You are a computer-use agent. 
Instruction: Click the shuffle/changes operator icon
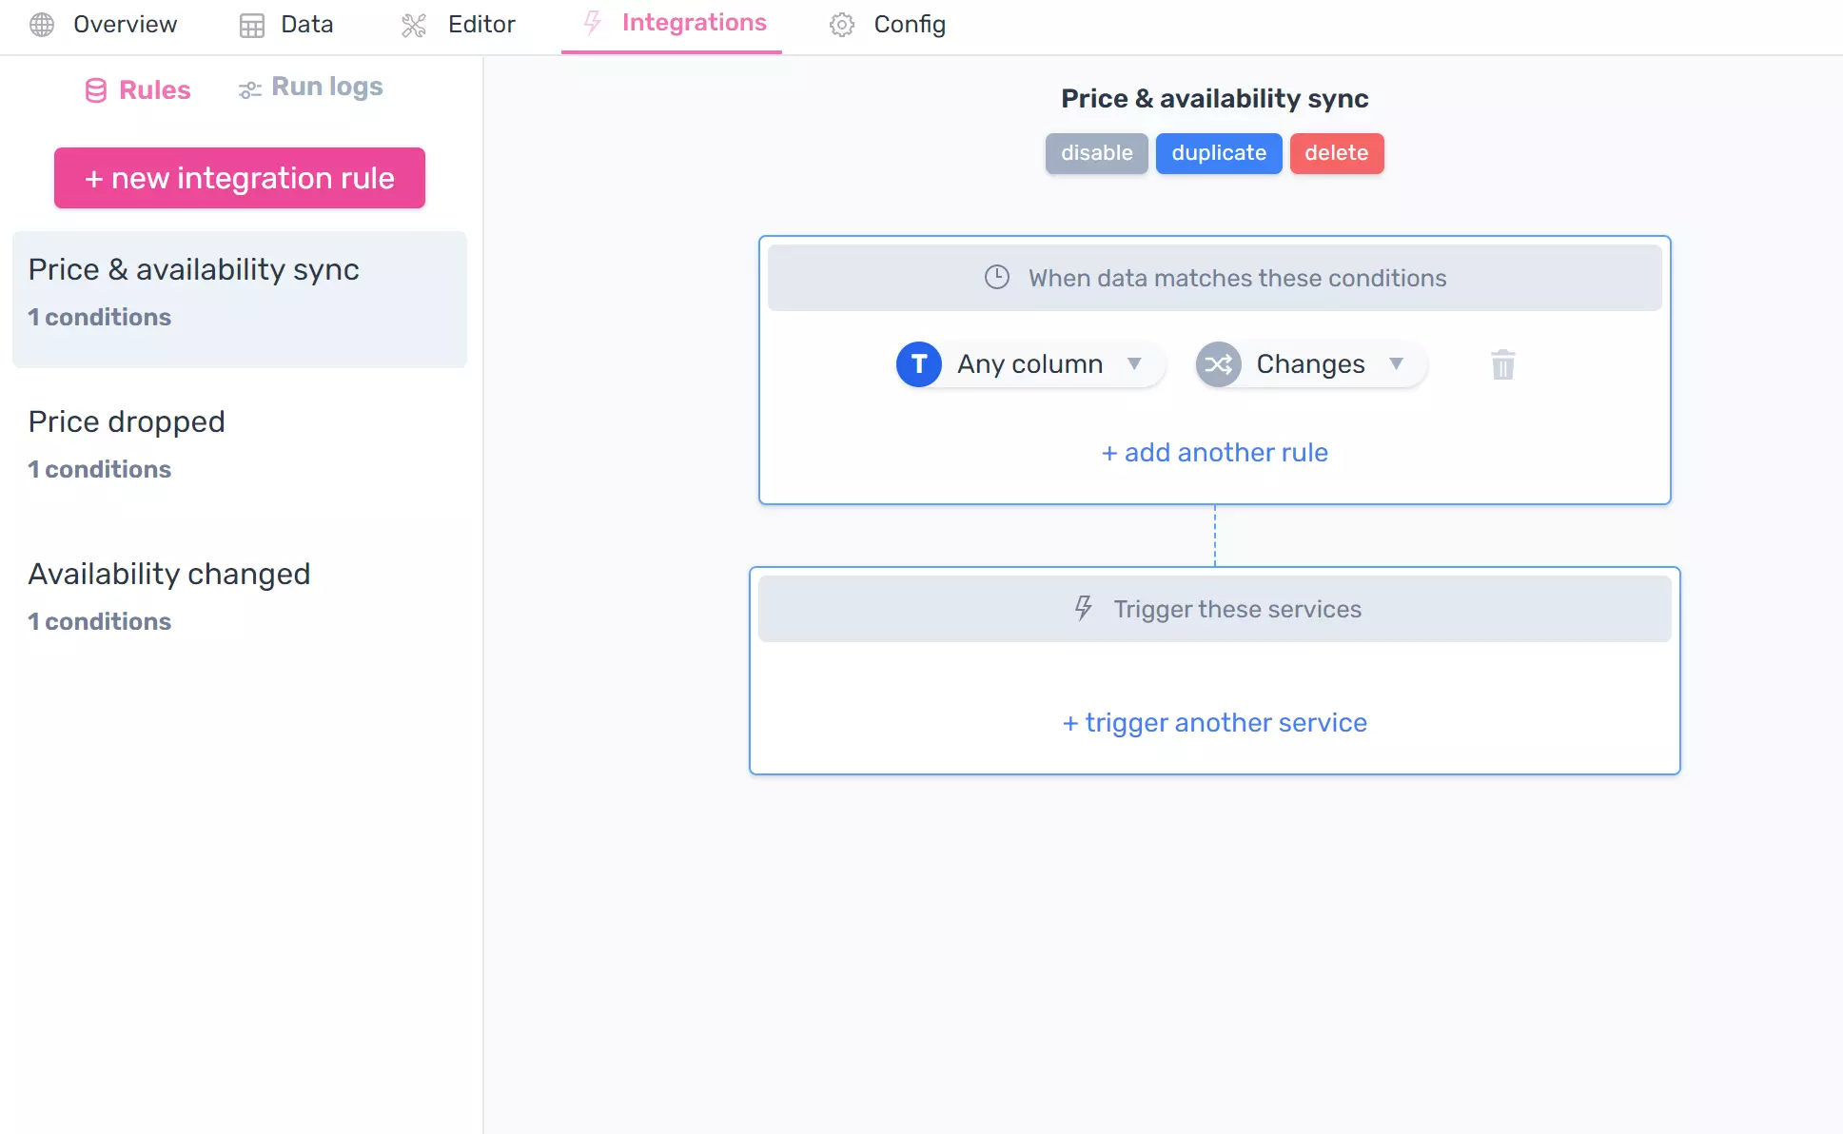(x=1216, y=364)
